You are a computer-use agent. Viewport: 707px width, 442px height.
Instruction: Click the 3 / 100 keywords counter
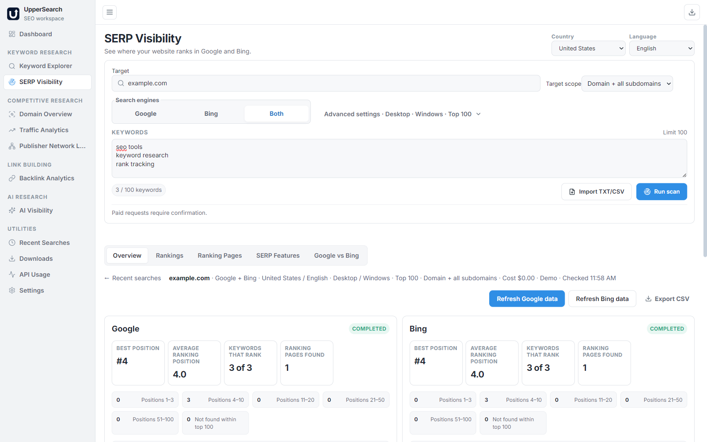[139, 190]
